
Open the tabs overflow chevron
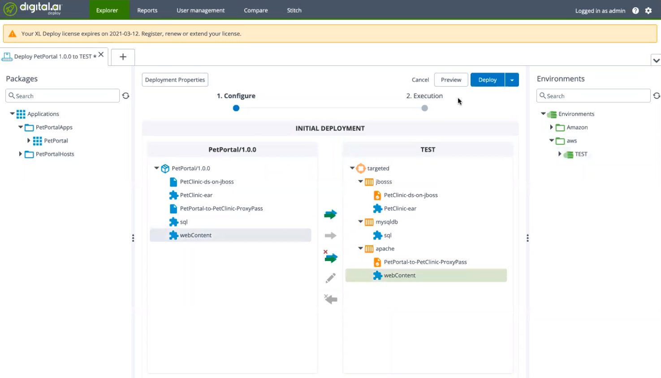656,61
